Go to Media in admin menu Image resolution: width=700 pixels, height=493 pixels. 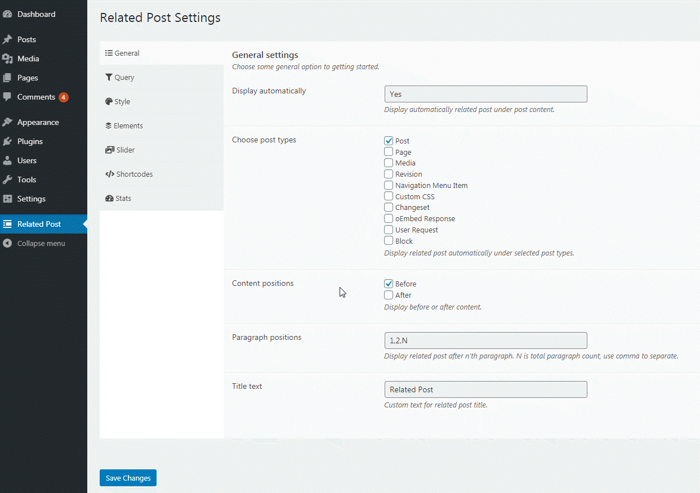(x=43, y=59)
